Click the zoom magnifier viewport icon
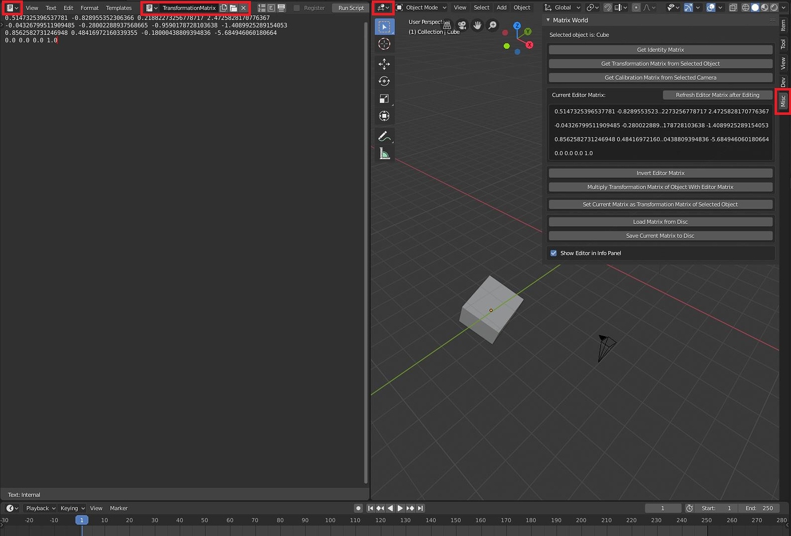This screenshot has height=536, width=791. [492, 25]
